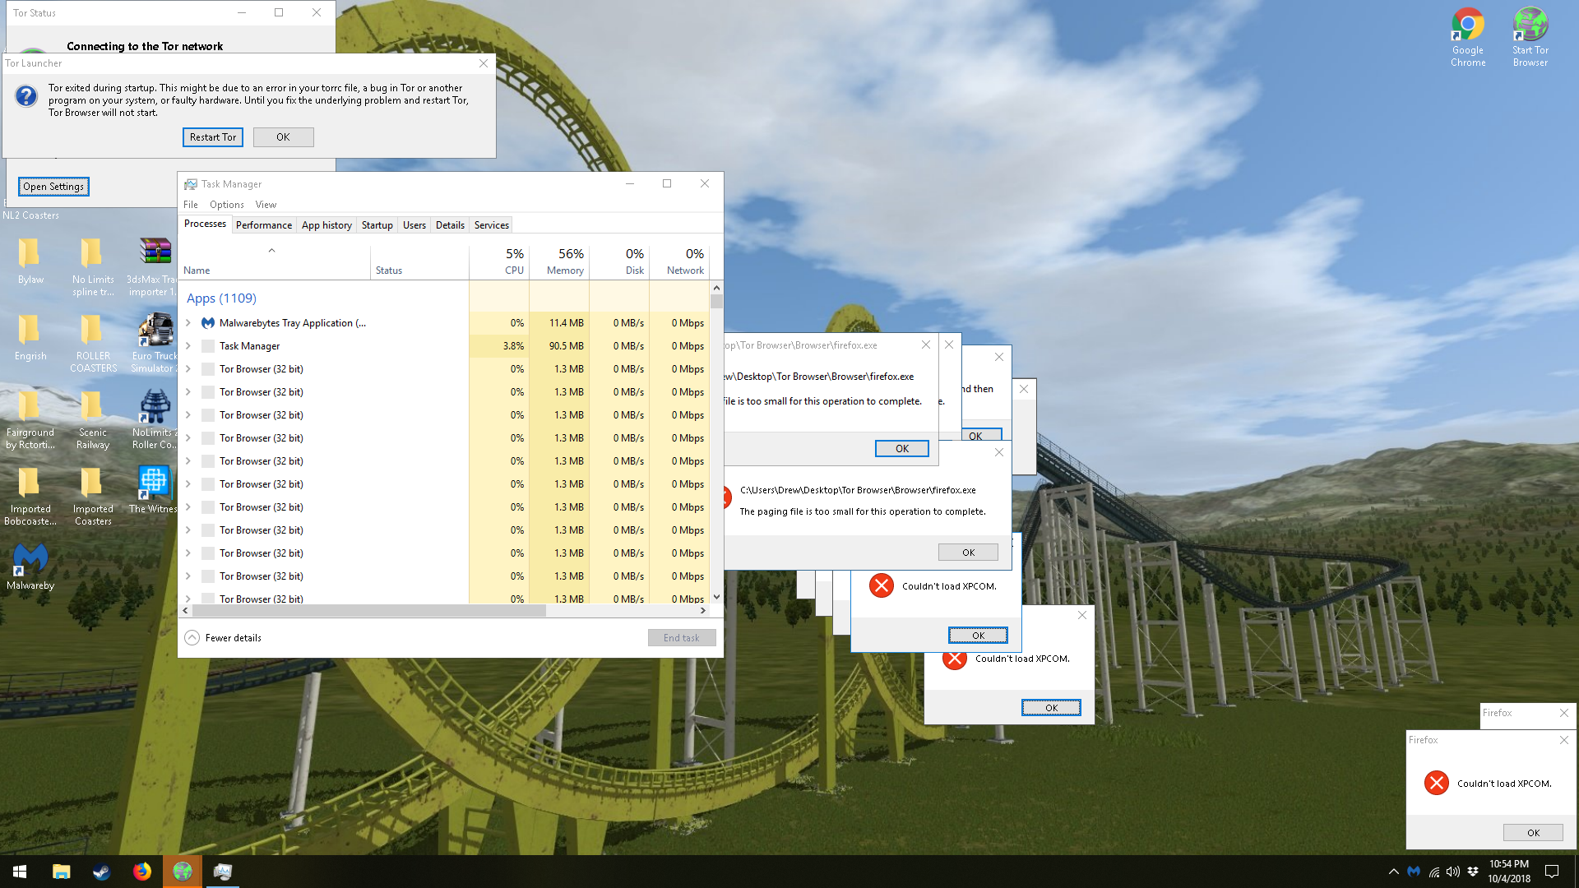Screen dimensions: 1579x888
Task: Switch to Performance tab
Action: click(263, 225)
